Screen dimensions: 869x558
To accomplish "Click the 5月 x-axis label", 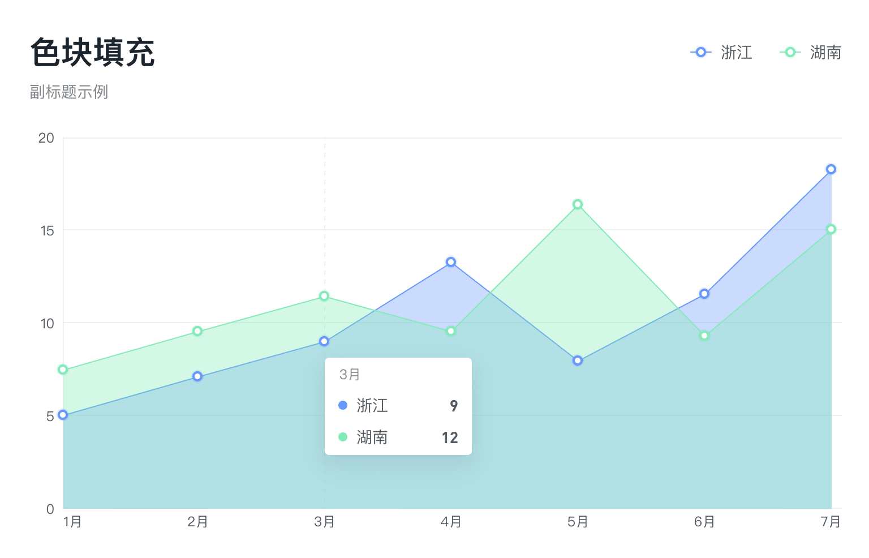I will pyautogui.click(x=578, y=521).
